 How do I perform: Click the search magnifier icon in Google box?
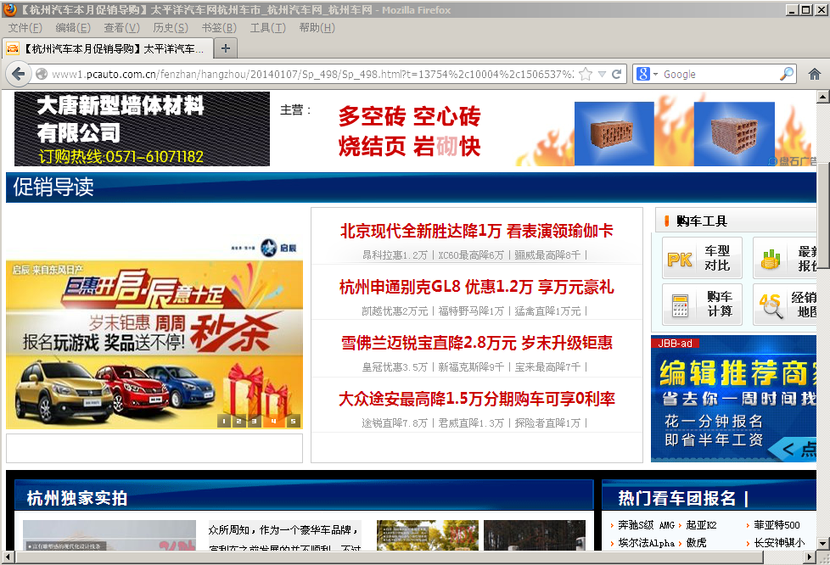pos(787,74)
